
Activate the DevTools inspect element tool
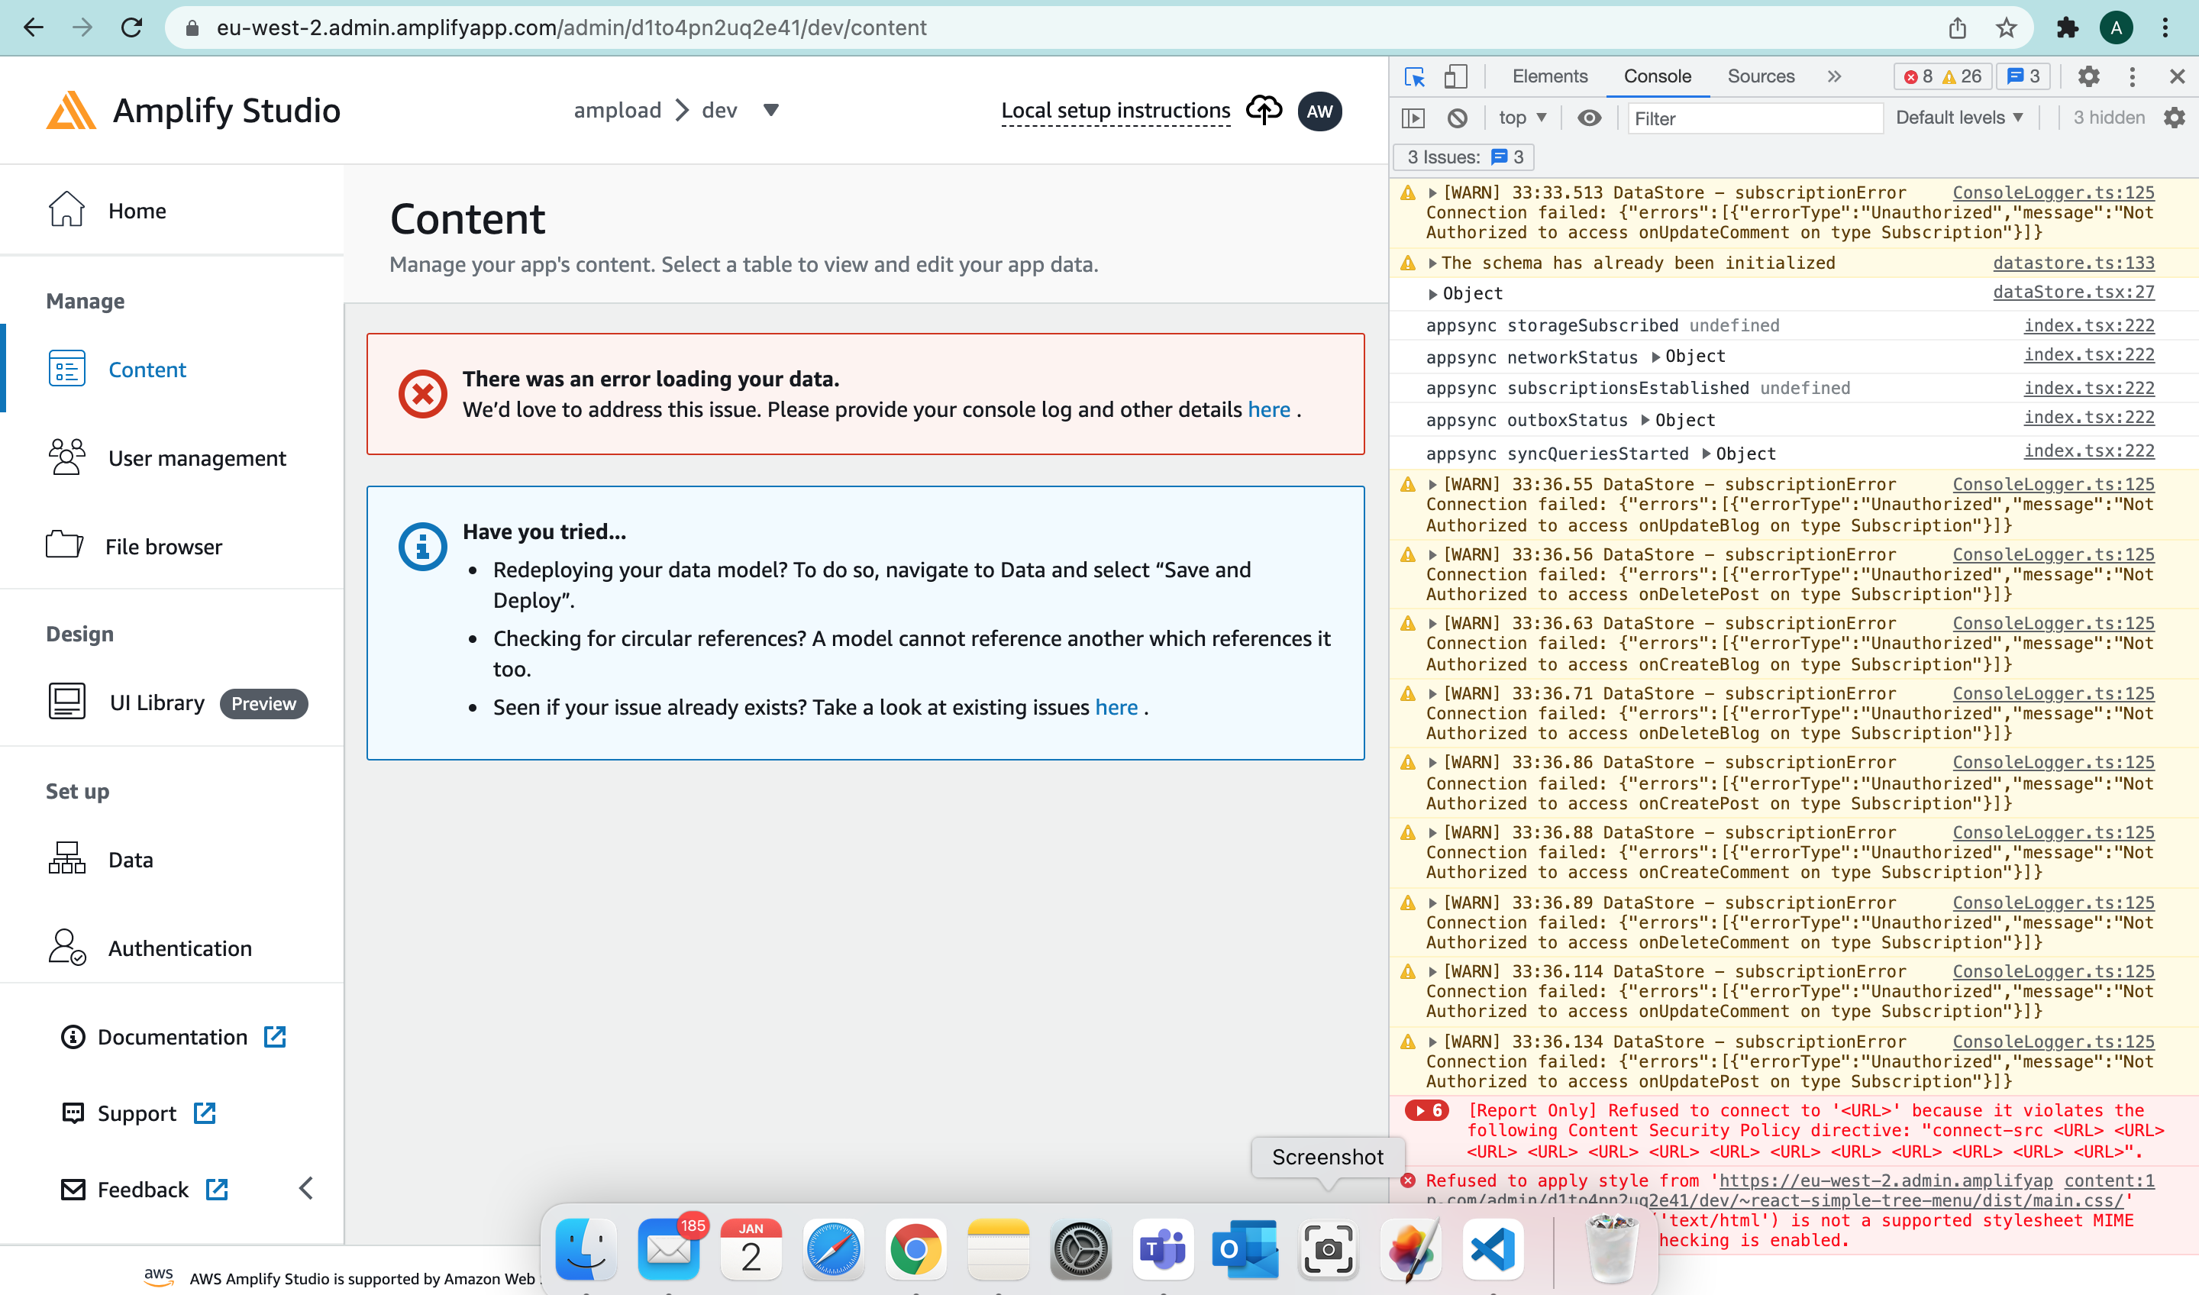pos(1415,77)
